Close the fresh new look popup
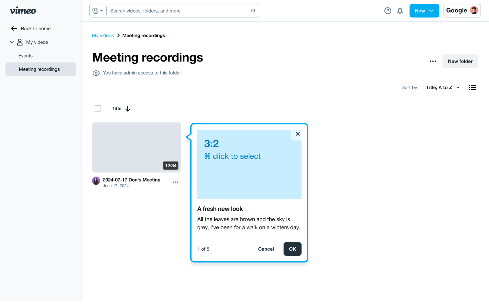Screen dimensions: 489x306 coord(297,134)
